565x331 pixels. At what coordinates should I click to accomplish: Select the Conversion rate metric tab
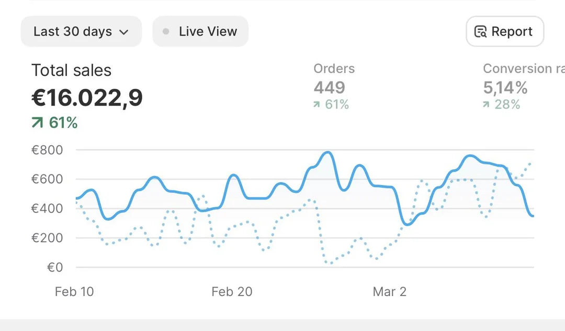(523, 68)
